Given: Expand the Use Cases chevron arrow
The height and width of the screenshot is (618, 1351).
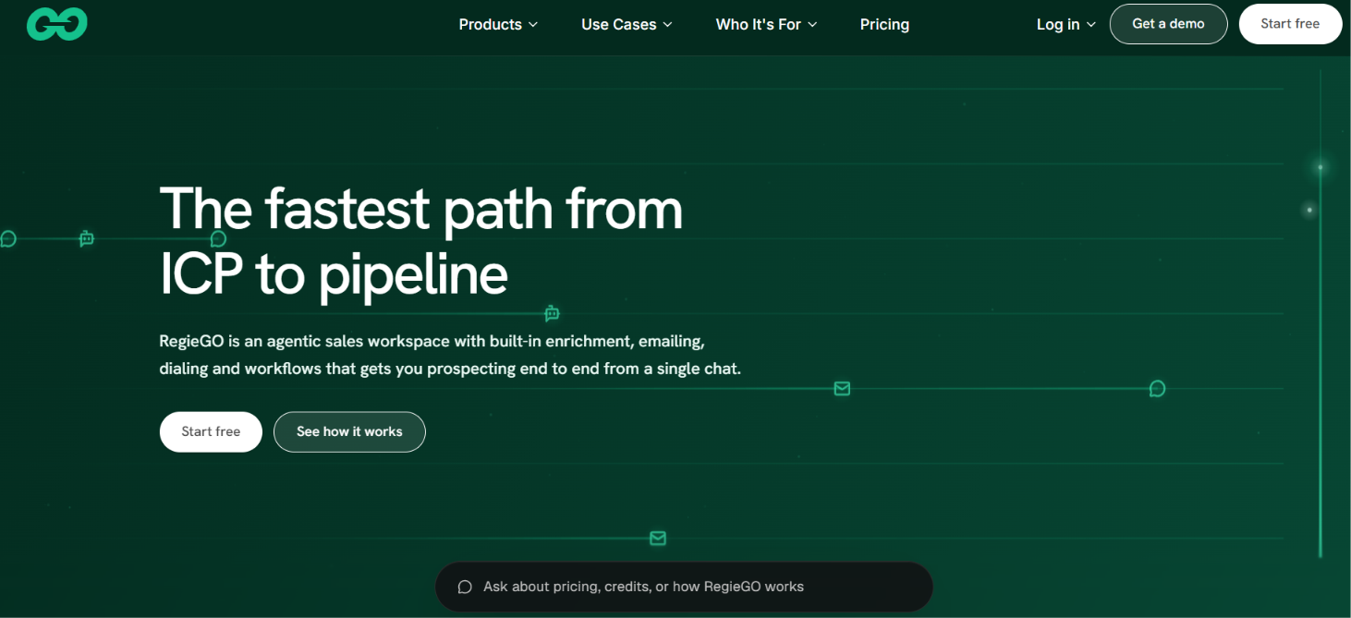Looking at the screenshot, I should point(667,25).
